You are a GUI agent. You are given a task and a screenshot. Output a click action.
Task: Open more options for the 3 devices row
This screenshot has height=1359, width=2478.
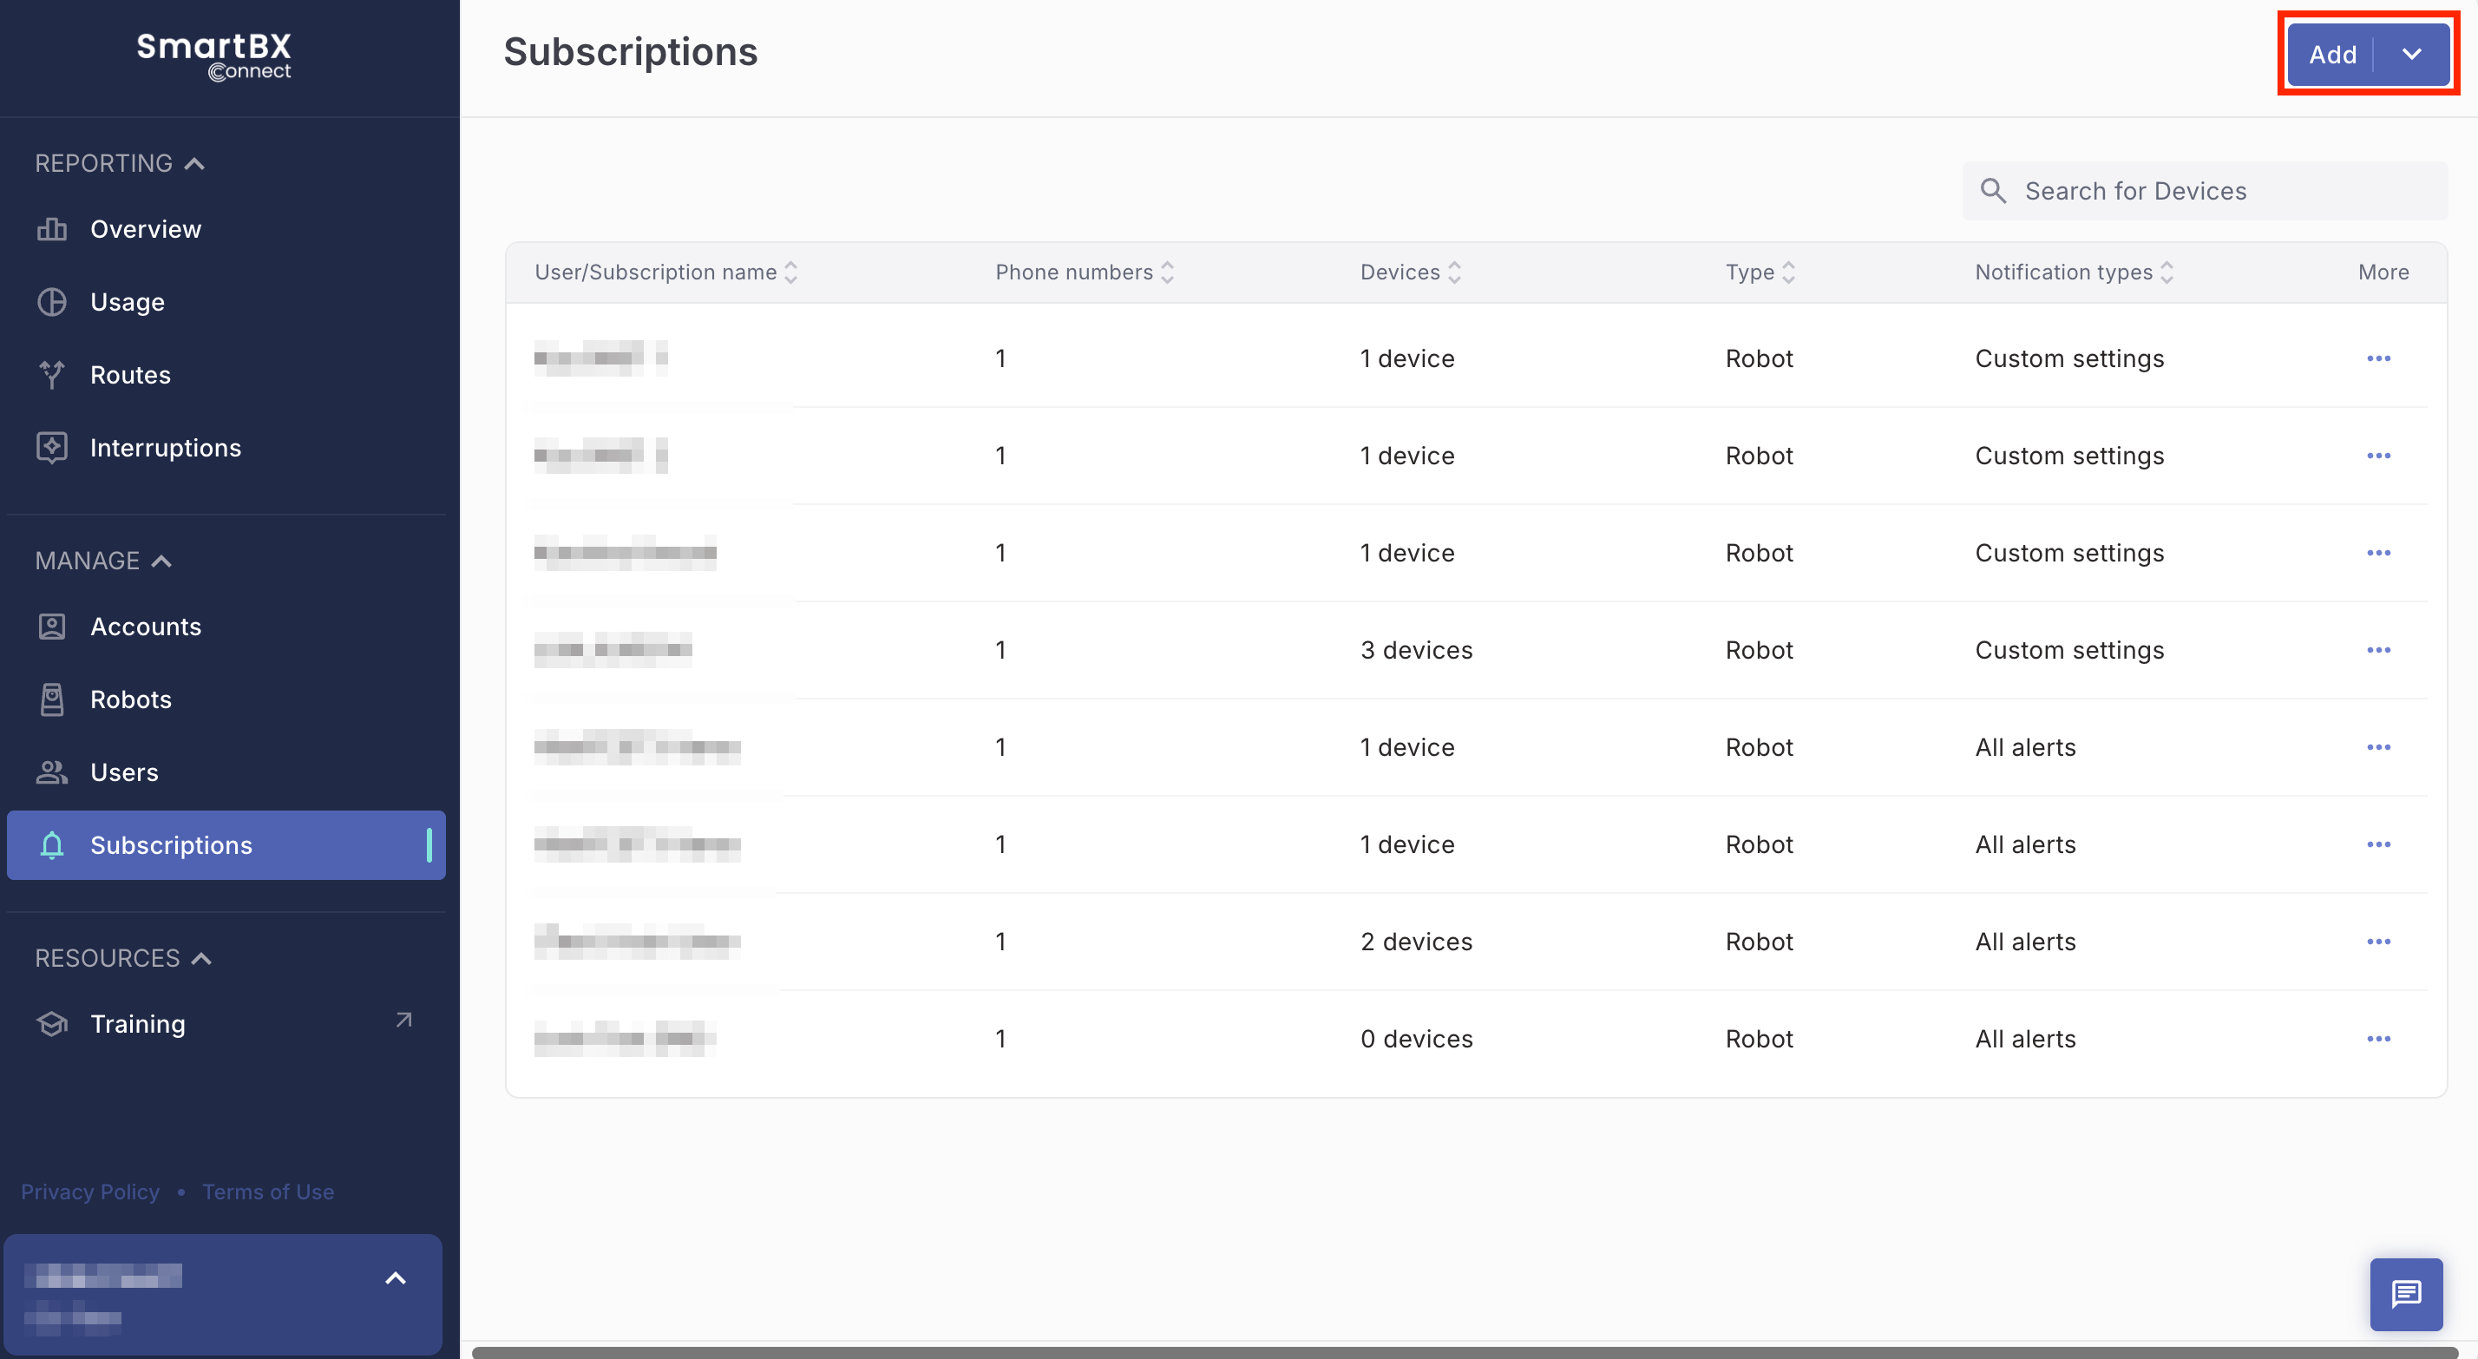[x=2378, y=650]
